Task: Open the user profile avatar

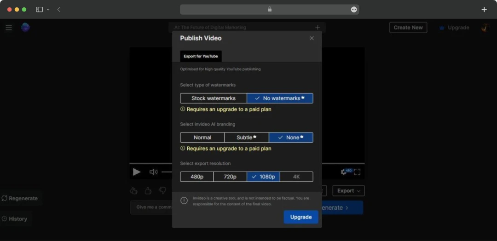Action: click(485, 28)
